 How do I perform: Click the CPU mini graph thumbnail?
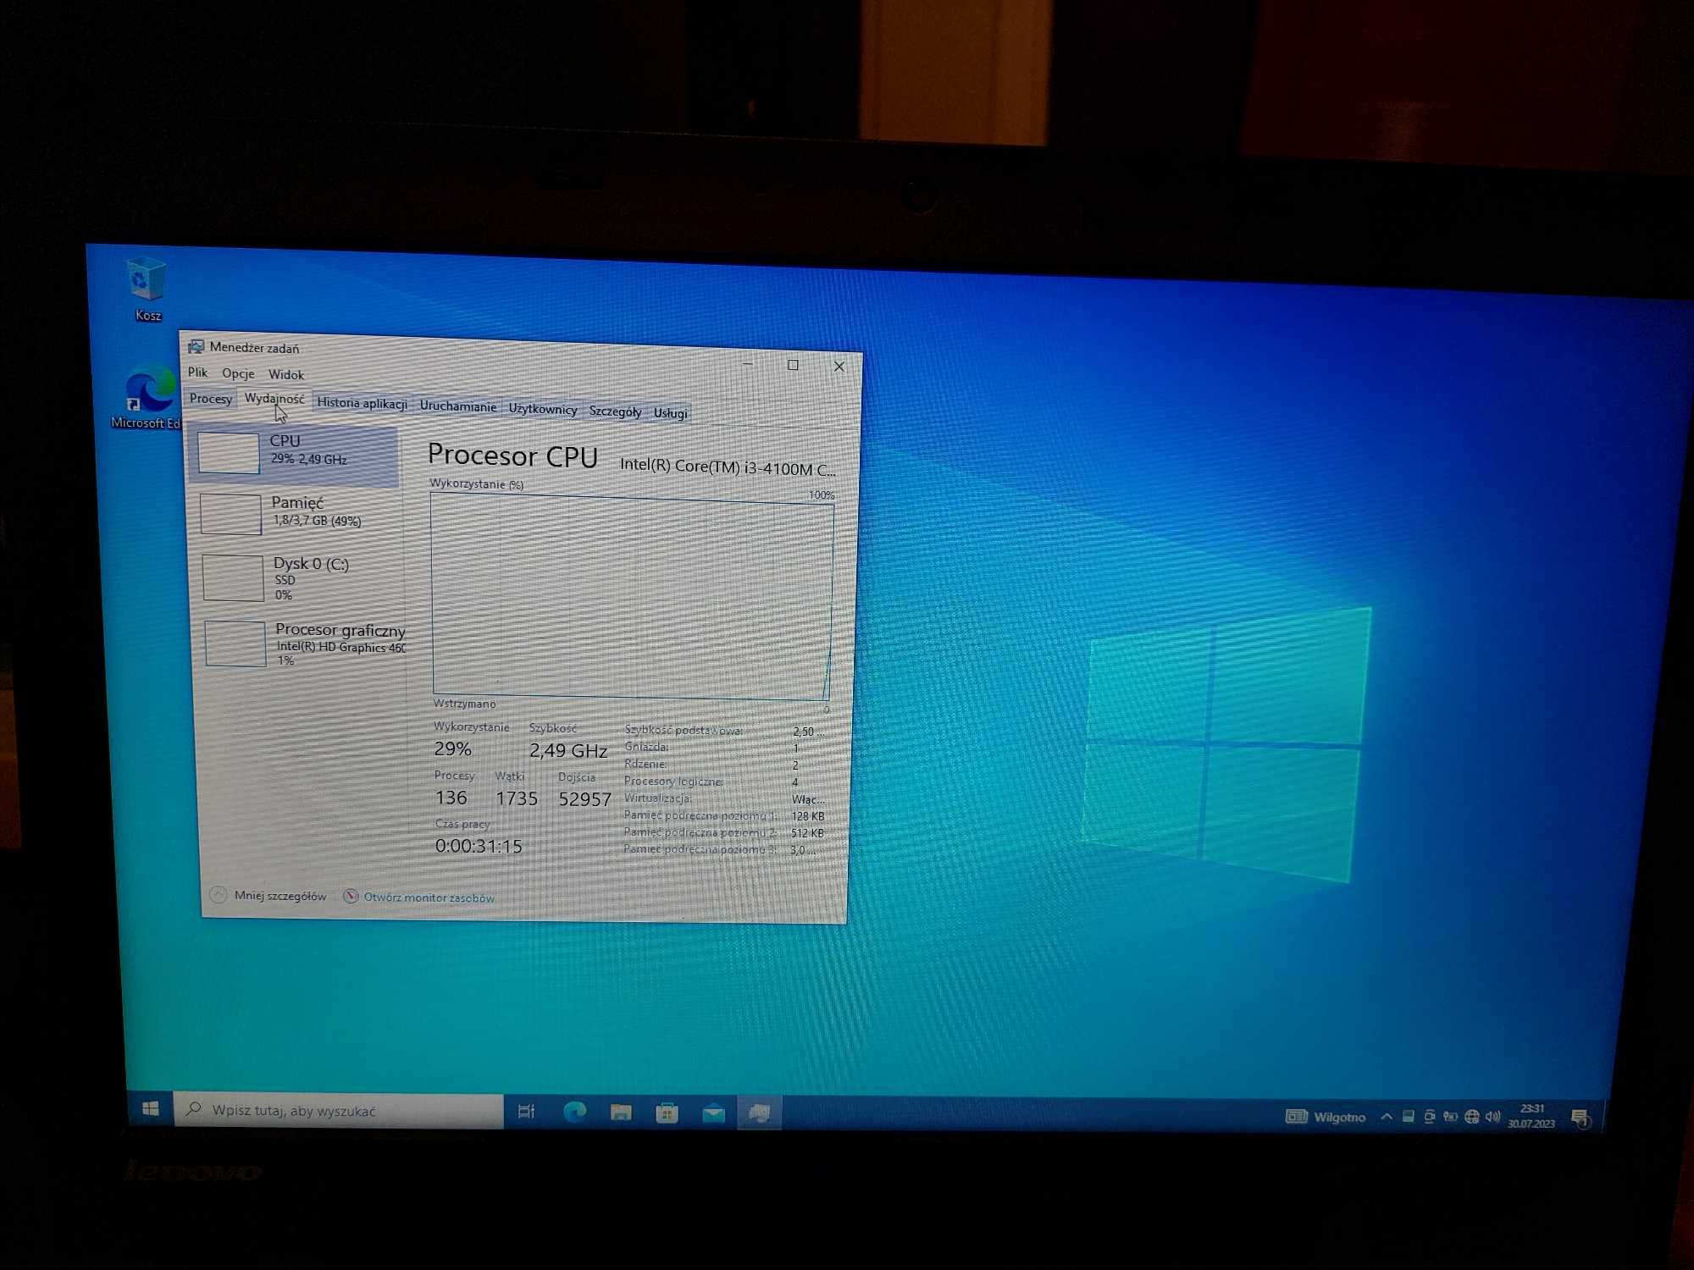229,453
